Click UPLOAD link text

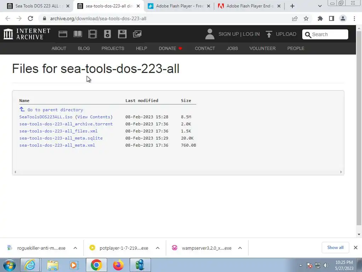(x=286, y=34)
